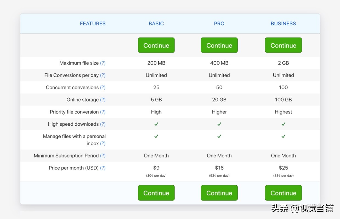Open help for File Conversions per day
This screenshot has width=340, height=219.
[x=103, y=75]
